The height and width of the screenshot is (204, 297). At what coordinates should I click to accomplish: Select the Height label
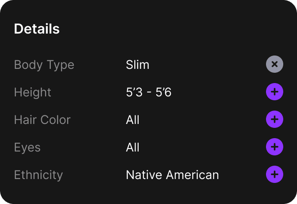coord(33,93)
